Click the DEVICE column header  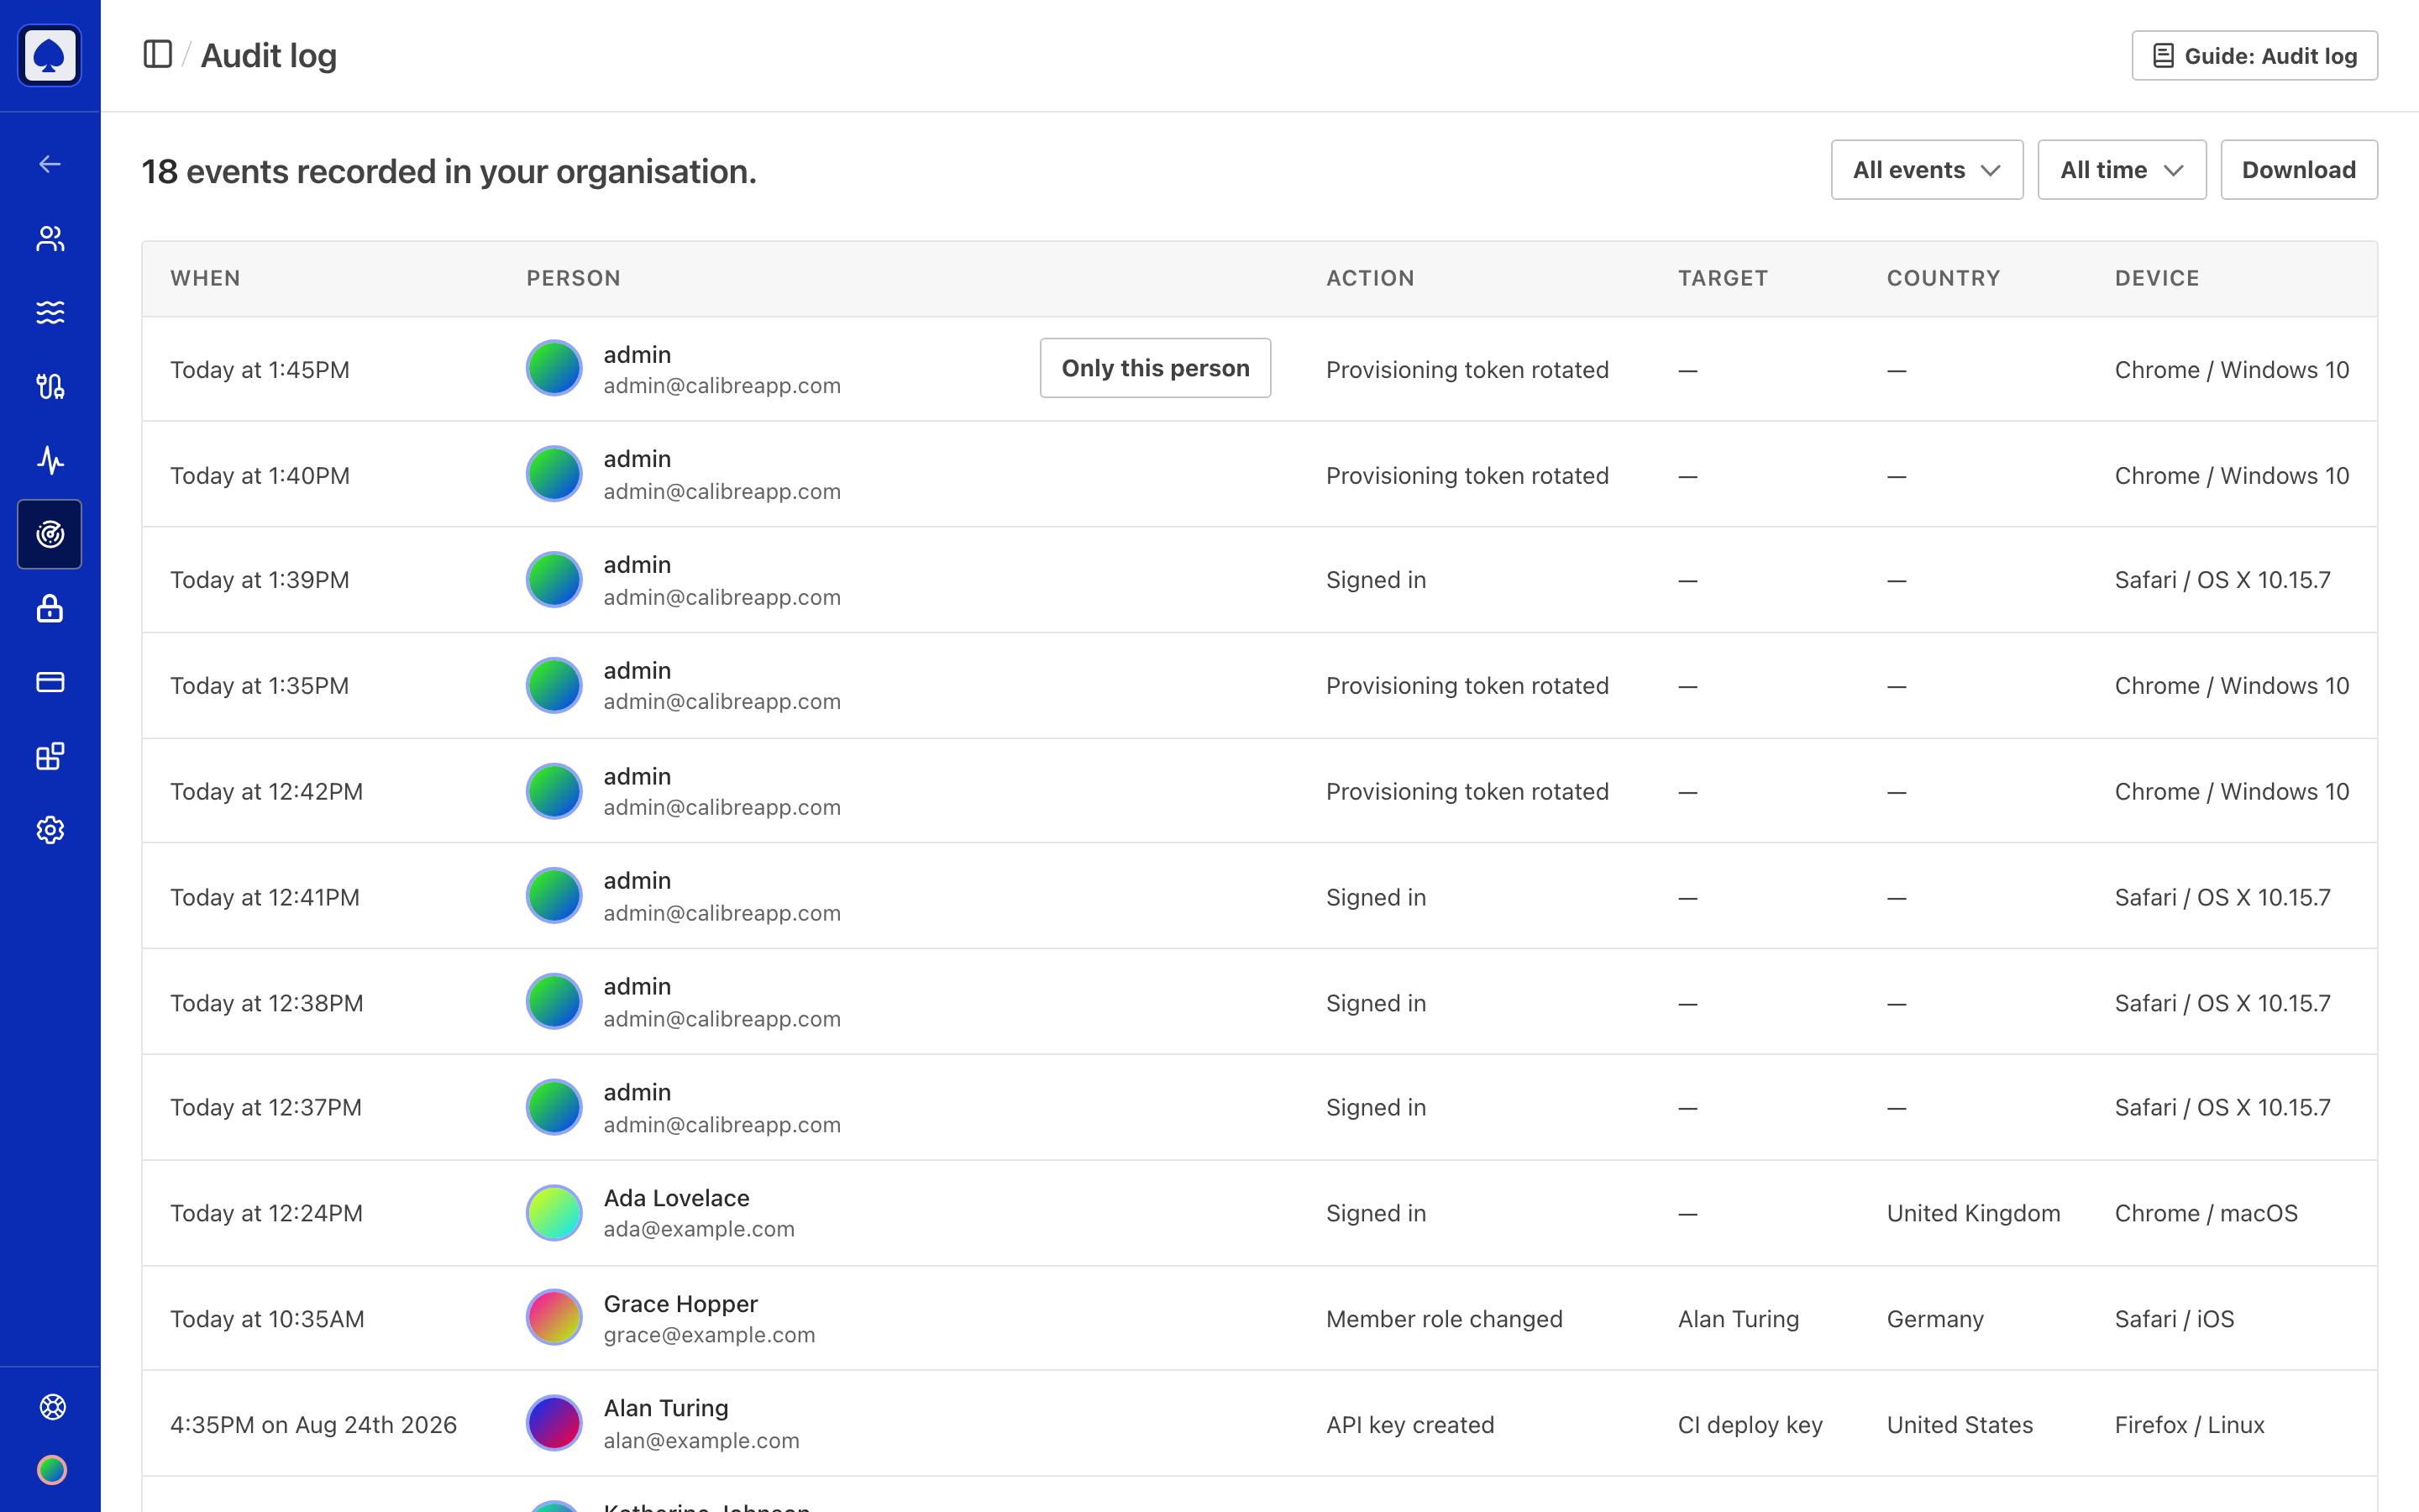point(2156,278)
